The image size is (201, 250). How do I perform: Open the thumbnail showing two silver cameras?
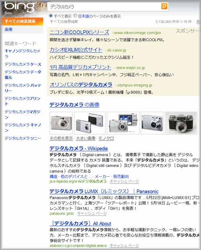coord(90,123)
